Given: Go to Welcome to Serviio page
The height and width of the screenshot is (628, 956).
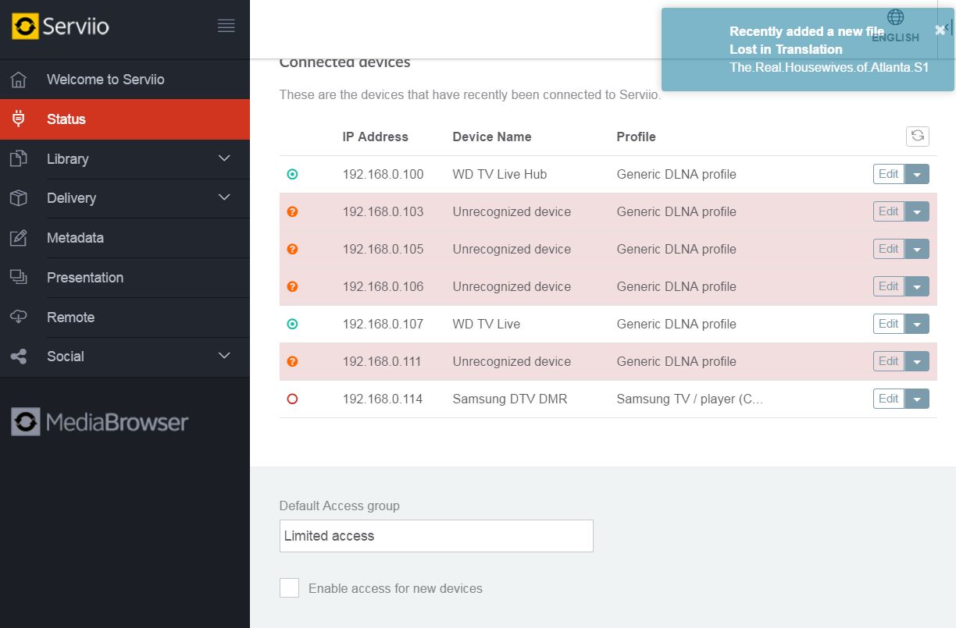Looking at the screenshot, I should 105,80.
